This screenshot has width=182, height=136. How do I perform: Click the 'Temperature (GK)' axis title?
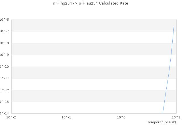pos(162,122)
